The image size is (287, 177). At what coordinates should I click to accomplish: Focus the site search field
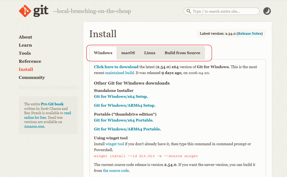[x=224, y=11]
